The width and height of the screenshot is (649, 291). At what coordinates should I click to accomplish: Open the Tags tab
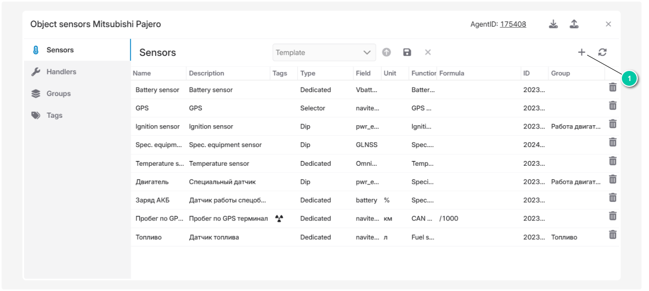54,116
